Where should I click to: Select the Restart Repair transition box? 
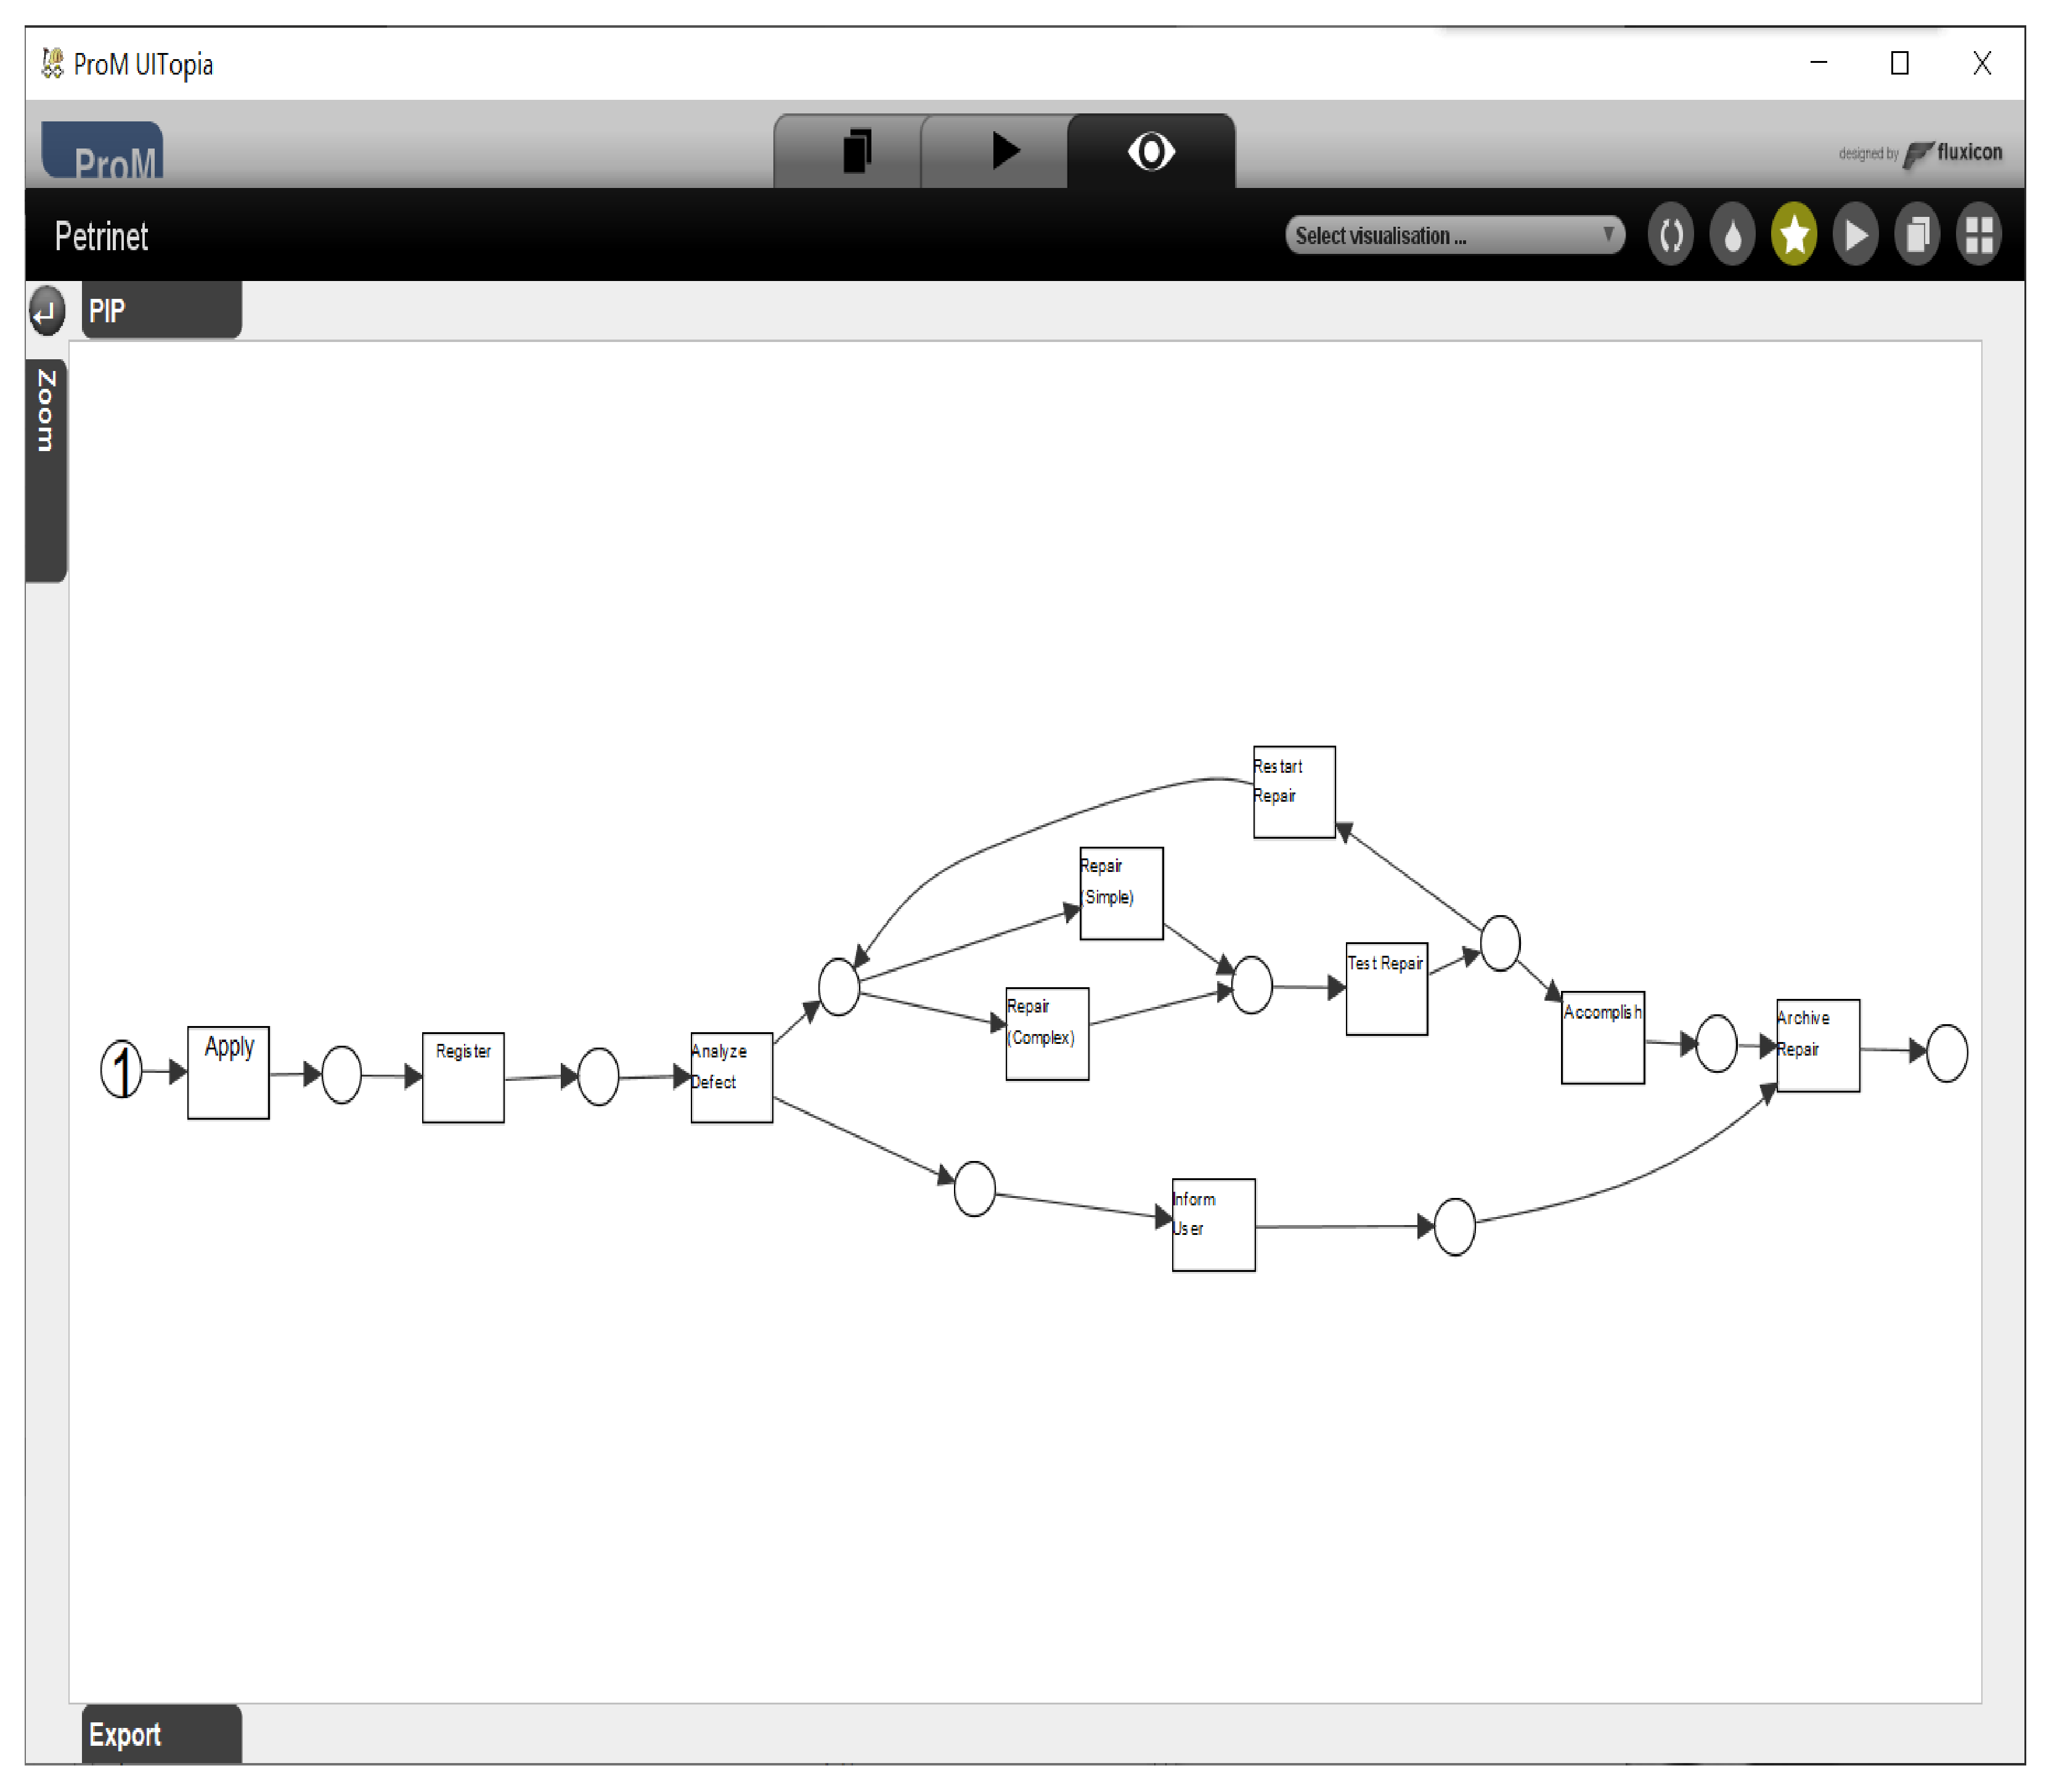click(x=1295, y=793)
